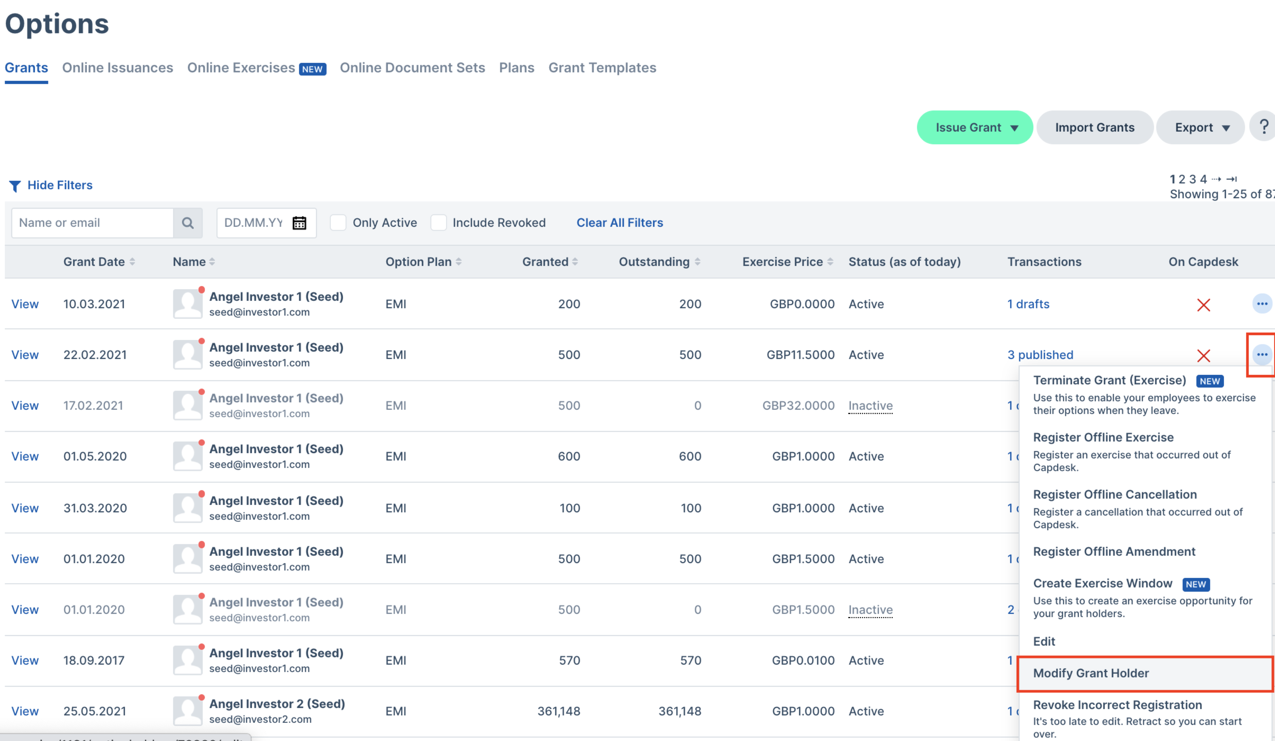Expand the Issue Grant dropdown
The image size is (1275, 741).
974,128
